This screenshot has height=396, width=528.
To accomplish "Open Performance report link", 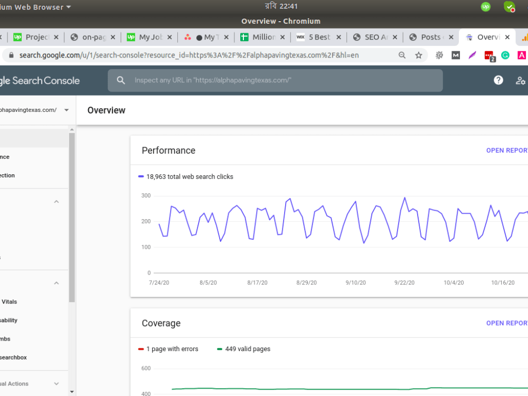I will (x=507, y=150).
